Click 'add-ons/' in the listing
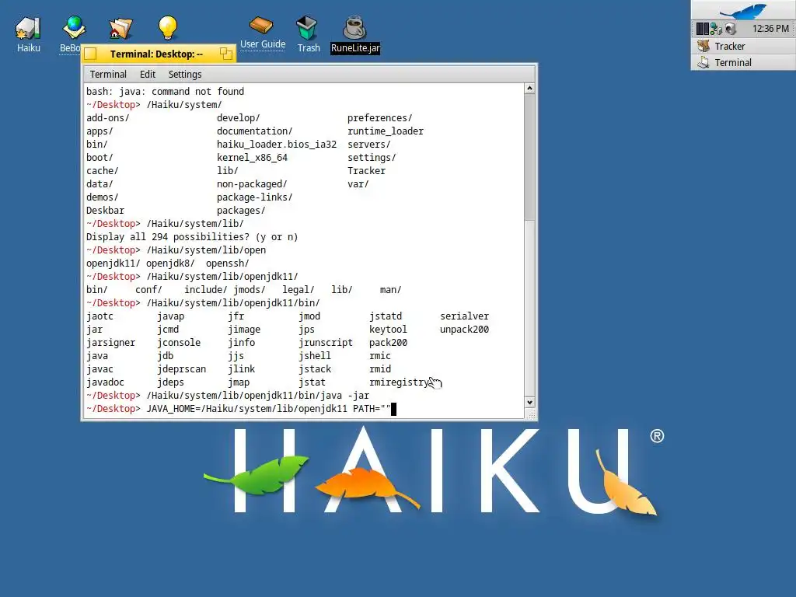 click(x=107, y=118)
